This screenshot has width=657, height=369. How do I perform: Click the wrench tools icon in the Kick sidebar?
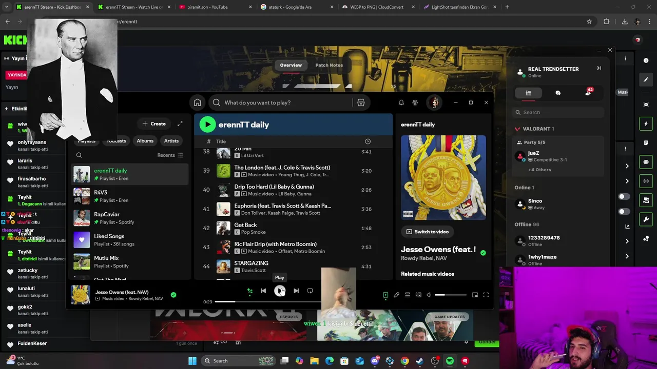[x=646, y=219]
